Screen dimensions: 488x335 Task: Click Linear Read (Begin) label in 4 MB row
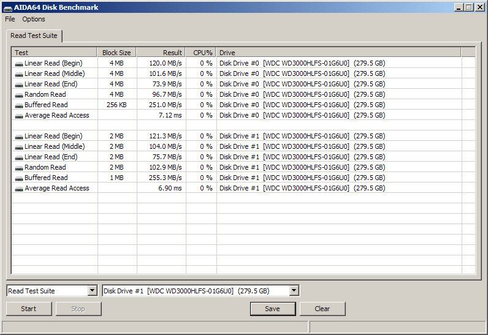pos(53,63)
